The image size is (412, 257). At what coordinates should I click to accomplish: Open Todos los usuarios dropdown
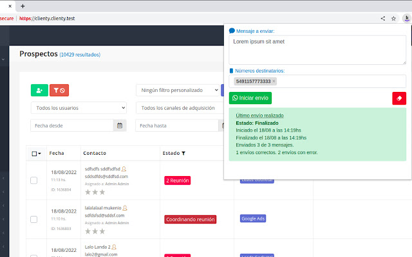tap(79, 108)
